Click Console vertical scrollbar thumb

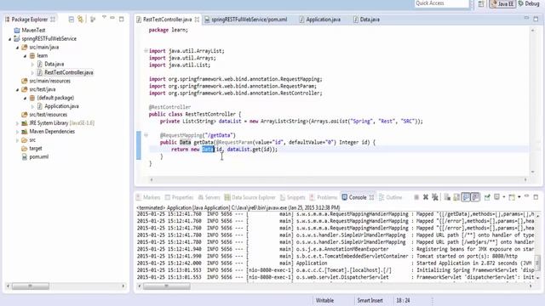pos(537,263)
